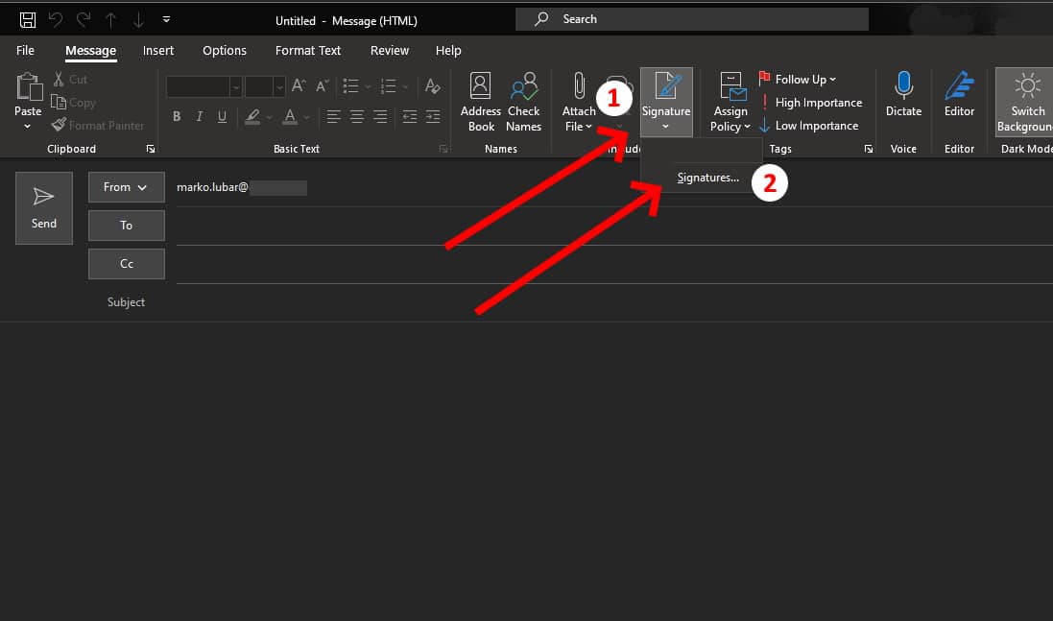Choose Signatures... from the dropdown menu
Image resolution: width=1053 pixels, height=621 pixels.
pyautogui.click(x=707, y=178)
